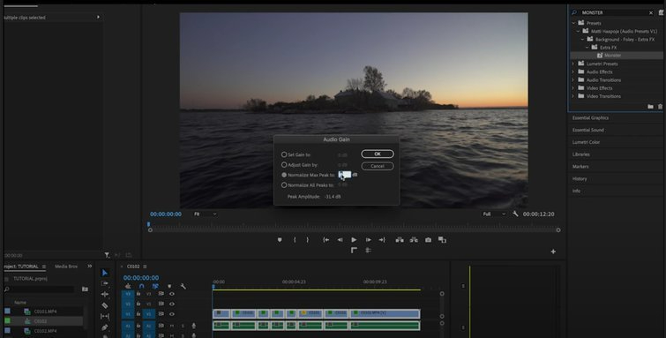Viewport: 666px width, 338px height.
Task: Mute the A1 audio track
Action: (x=172, y=326)
